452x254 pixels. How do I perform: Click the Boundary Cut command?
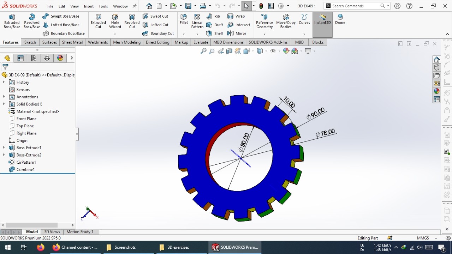click(158, 34)
